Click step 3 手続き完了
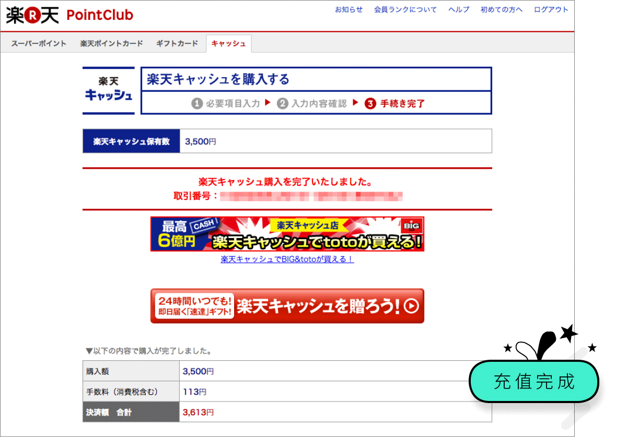627x437 pixels. click(395, 103)
